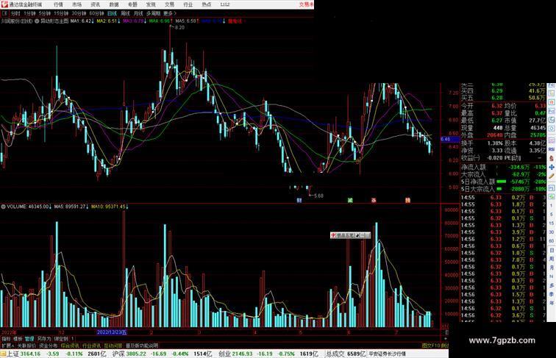Click the 净流入额 row in quote panel
Screen dimensions: 556x358
click(x=503, y=167)
